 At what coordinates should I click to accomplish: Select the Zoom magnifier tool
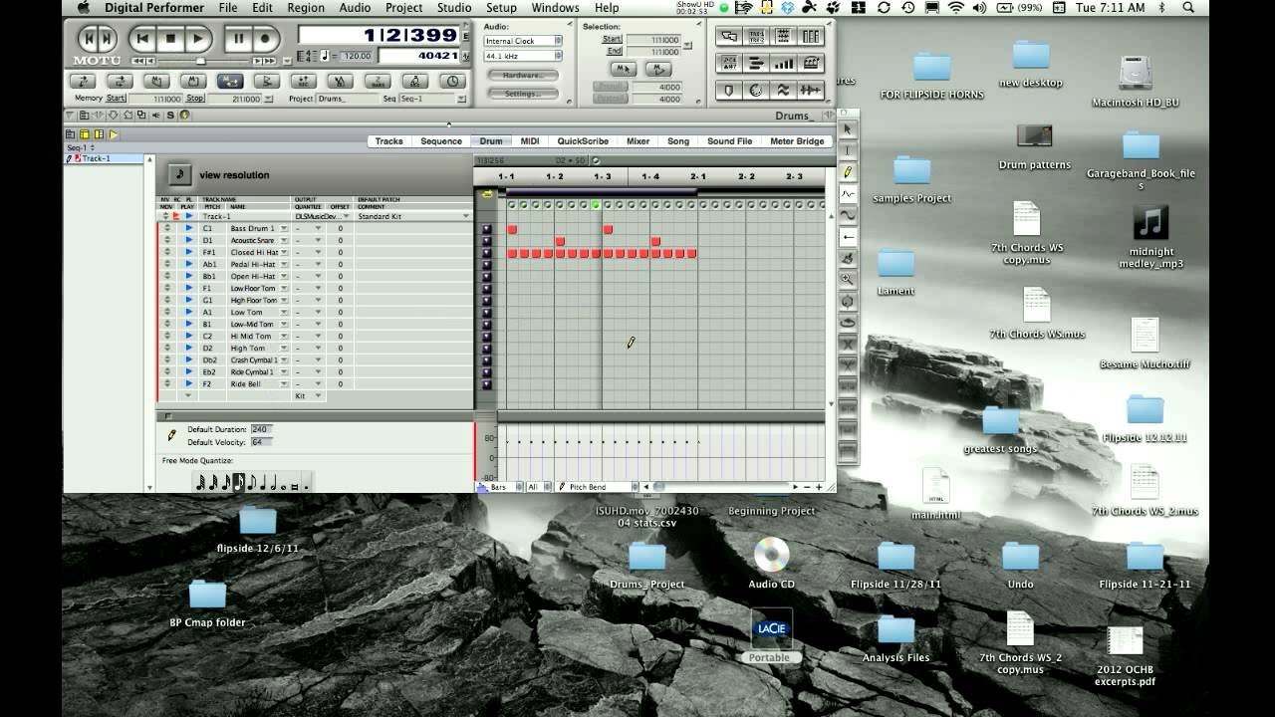pos(848,280)
